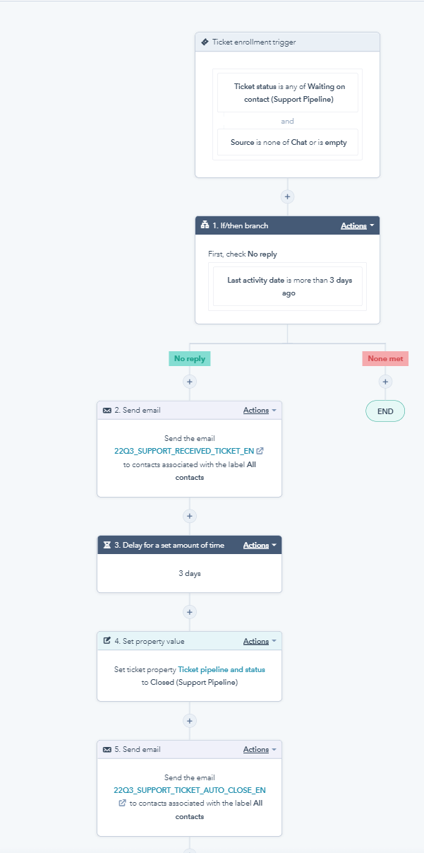The image size is (424, 853).
Task: Open Actions on the Set property value step
Action: (255, 640)
